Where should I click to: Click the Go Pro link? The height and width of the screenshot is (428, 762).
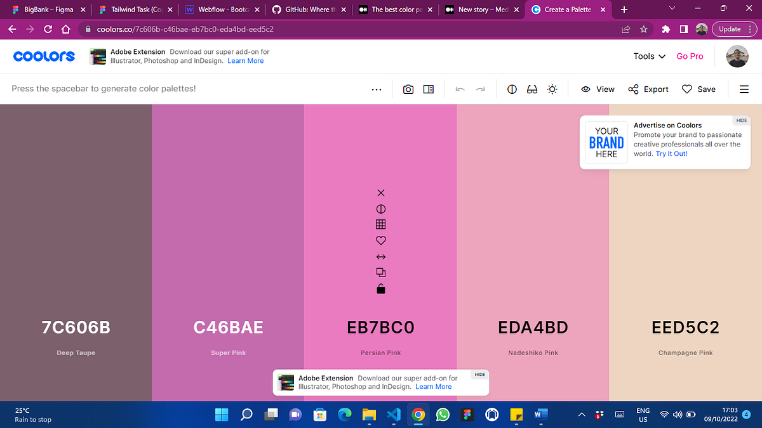coord(690,56)
